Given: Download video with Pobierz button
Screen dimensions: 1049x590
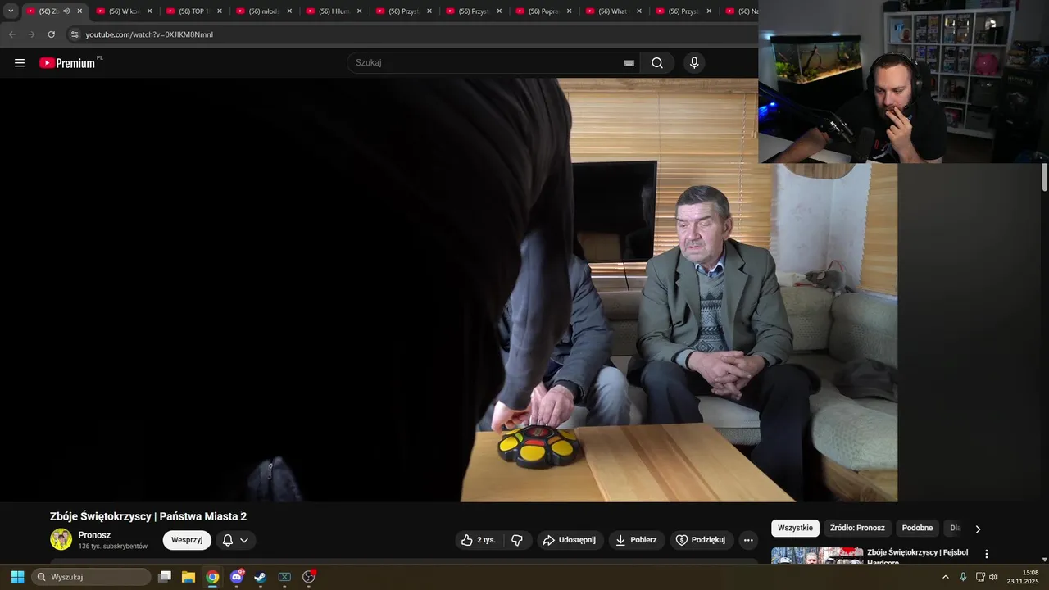Looking at the screenshot, I should click(636, 540).
